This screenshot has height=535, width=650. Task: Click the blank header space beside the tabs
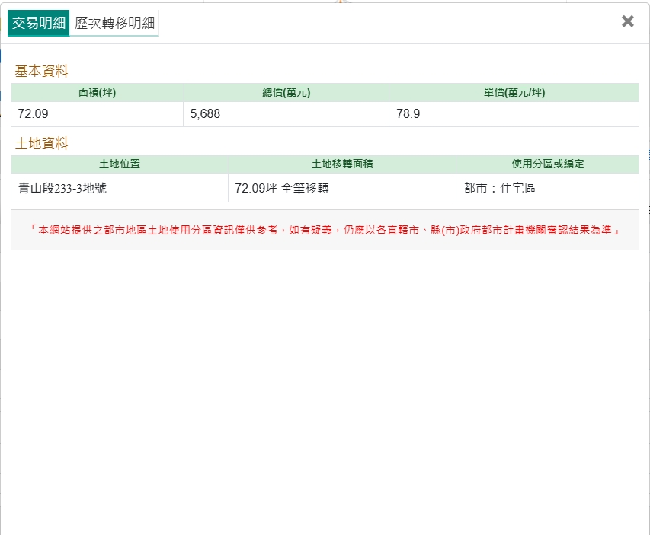tap(381, 24)
